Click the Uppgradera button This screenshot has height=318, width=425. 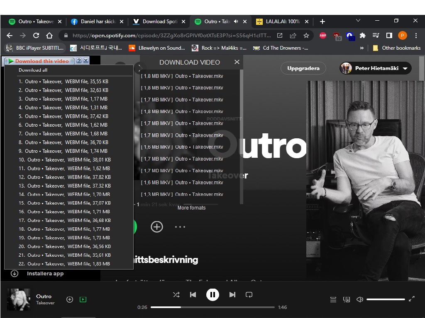pyautogui.click(x=303, y=68)
